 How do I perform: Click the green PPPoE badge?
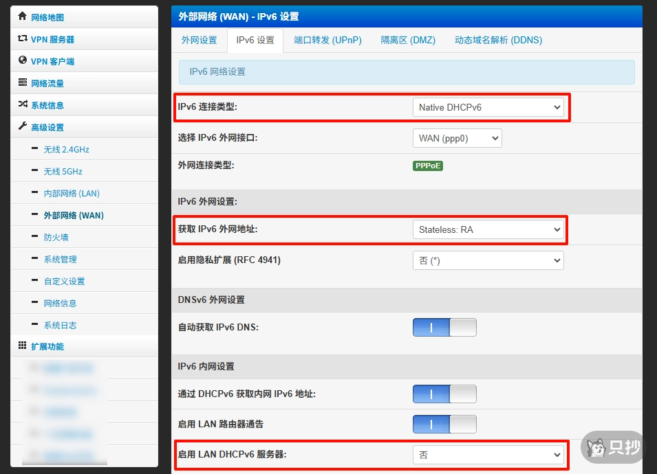coord(428,166)
